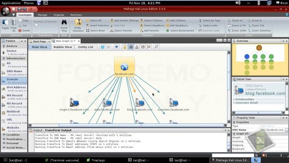
Task: Click Zoom 100% button
Action: pyautogui.click(x=237, y=30)
